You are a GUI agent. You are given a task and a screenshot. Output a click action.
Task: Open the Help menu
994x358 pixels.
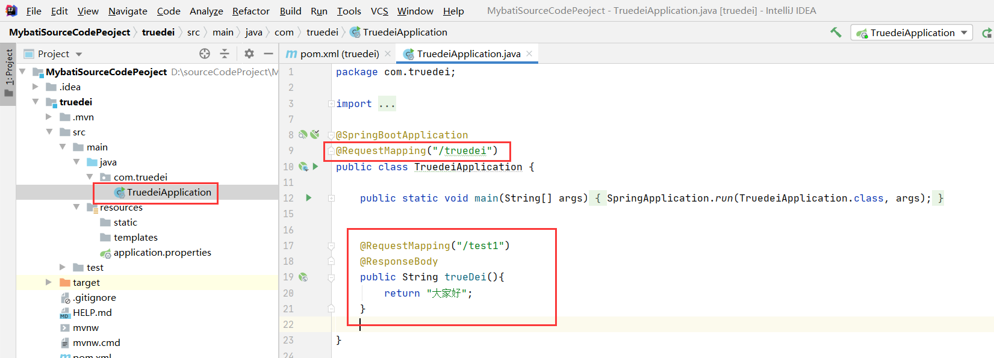(x=453, y=11)
